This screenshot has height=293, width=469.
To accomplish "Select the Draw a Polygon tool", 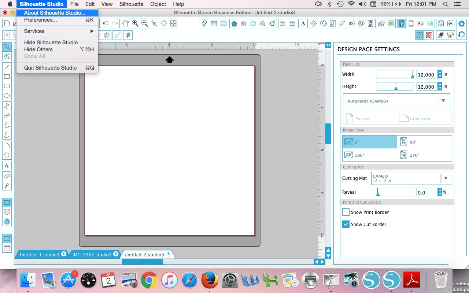I will pyautogui.click(x=7, y=155).
